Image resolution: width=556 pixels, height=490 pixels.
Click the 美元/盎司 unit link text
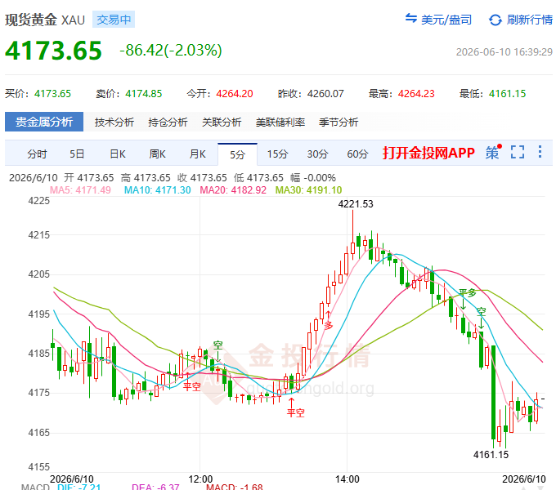click(446, 20)
